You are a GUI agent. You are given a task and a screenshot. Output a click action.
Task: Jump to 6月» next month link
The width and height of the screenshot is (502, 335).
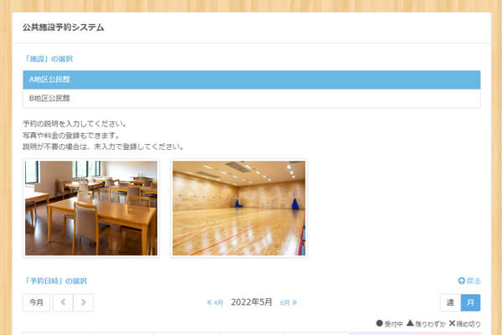289,302
